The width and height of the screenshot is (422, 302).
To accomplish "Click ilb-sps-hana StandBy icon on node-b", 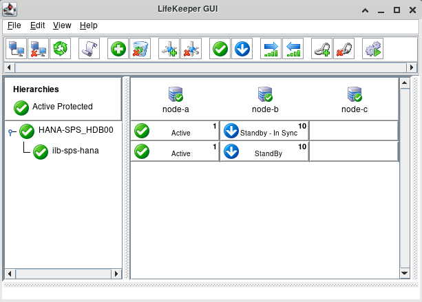I will pyautogui.click(x=231, y=151).
